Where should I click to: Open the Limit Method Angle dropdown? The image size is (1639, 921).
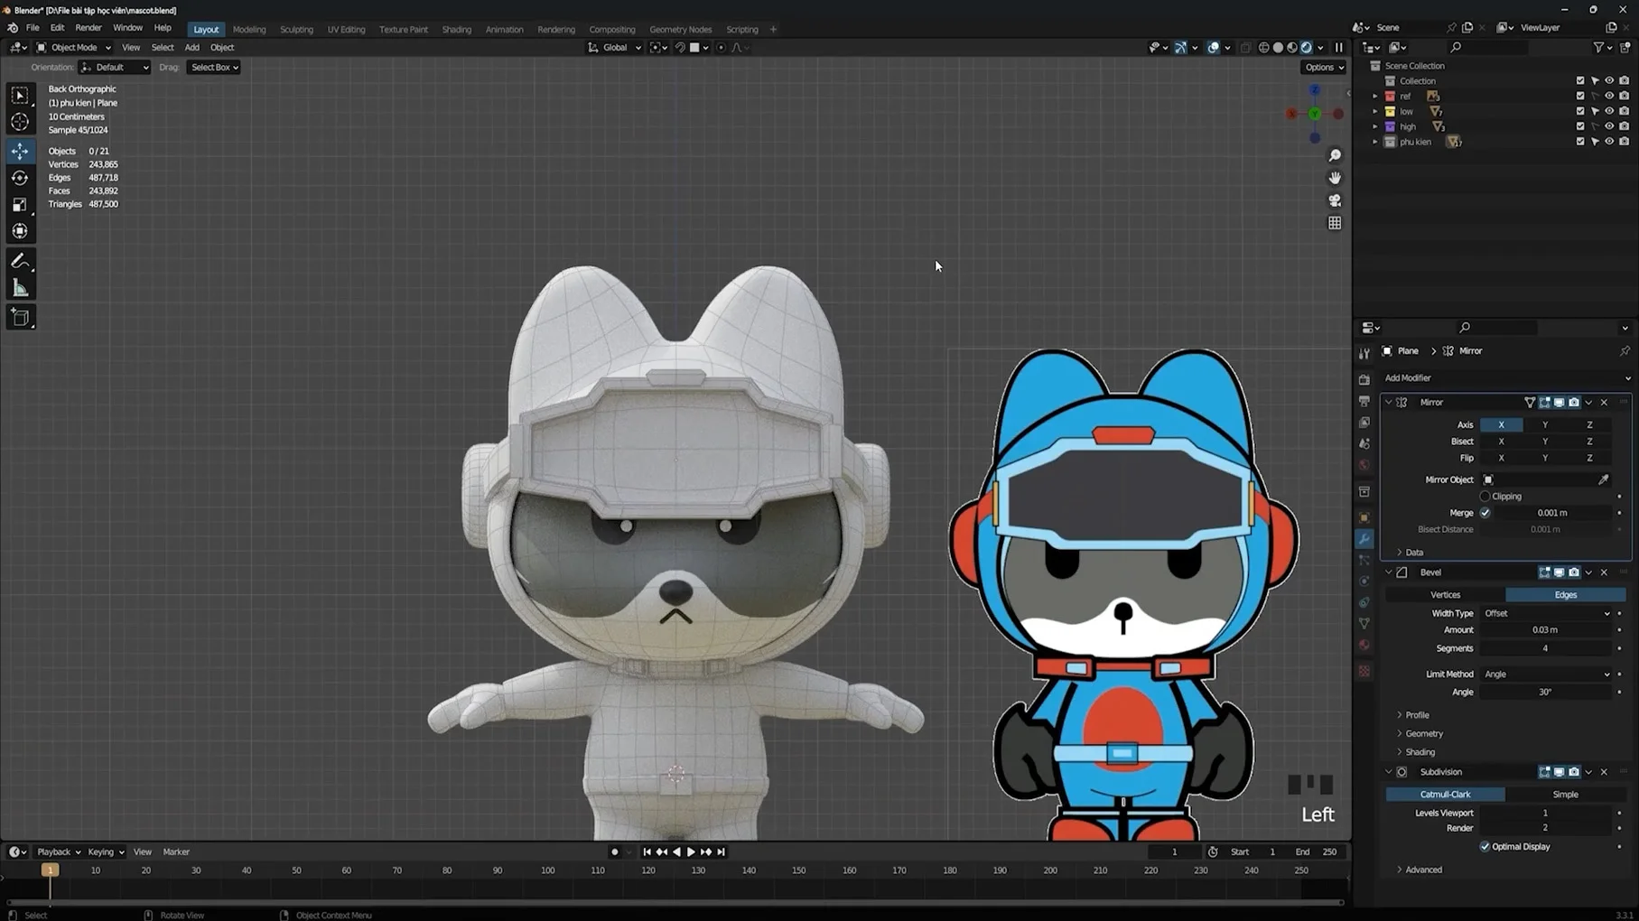pos(1546,674)
